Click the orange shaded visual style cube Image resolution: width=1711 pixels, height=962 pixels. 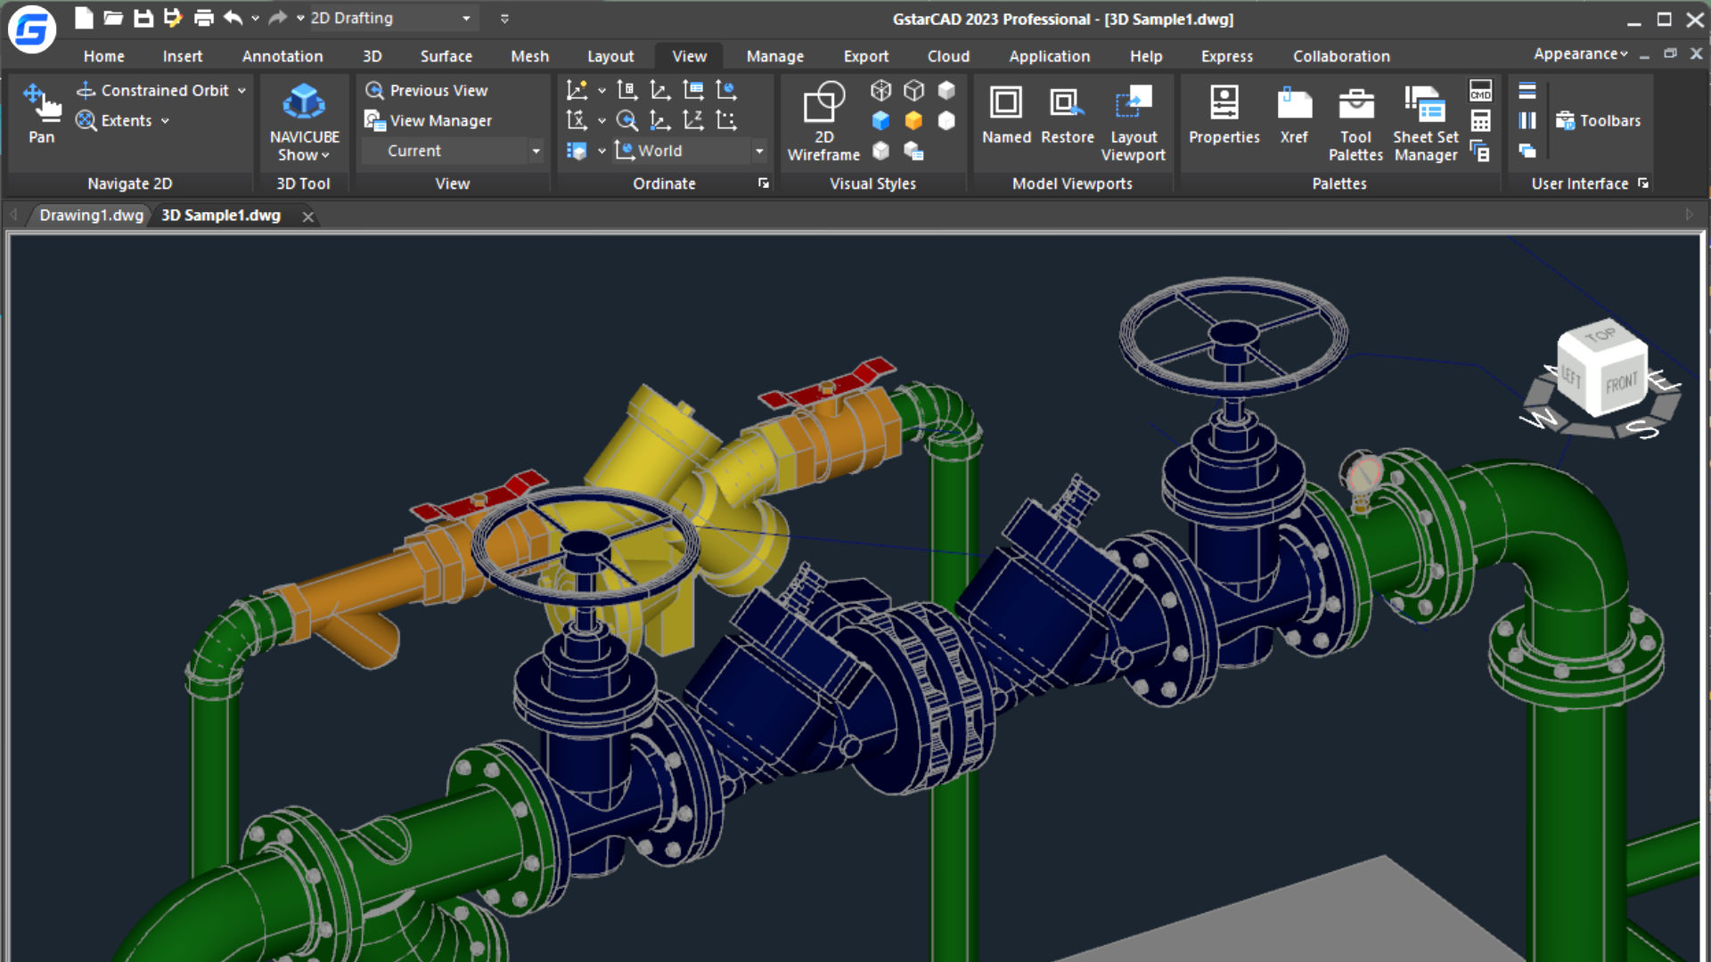913,121
